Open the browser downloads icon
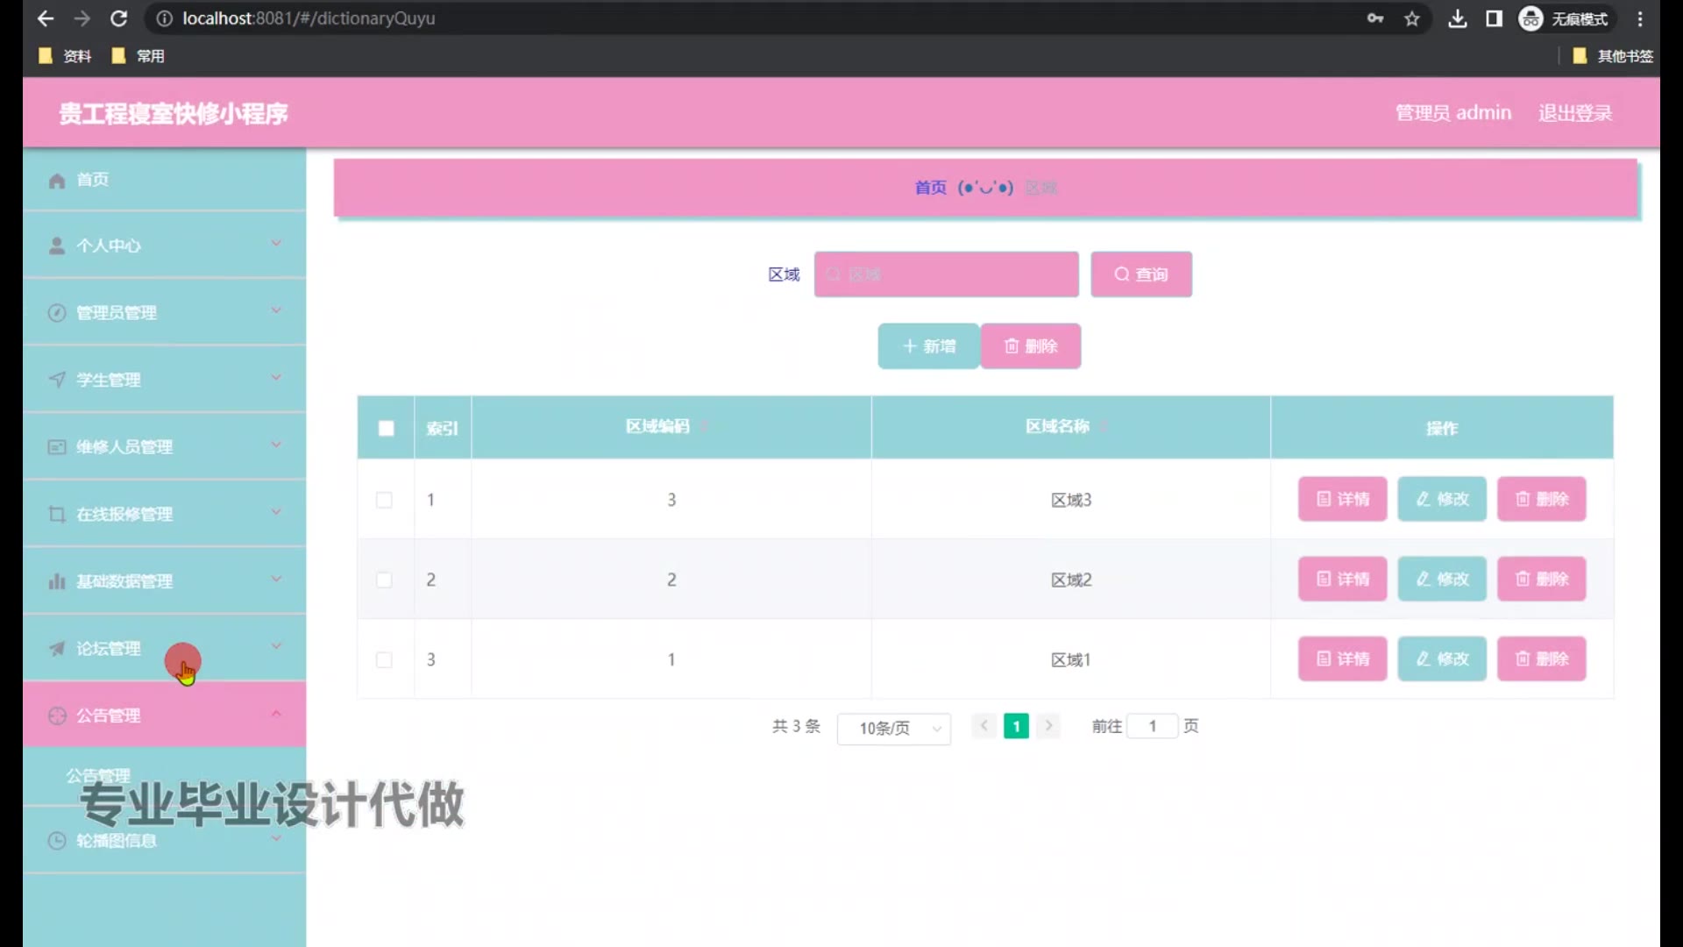Image resolution: width=1683 pixels, height=947 pixels. 1457,18
